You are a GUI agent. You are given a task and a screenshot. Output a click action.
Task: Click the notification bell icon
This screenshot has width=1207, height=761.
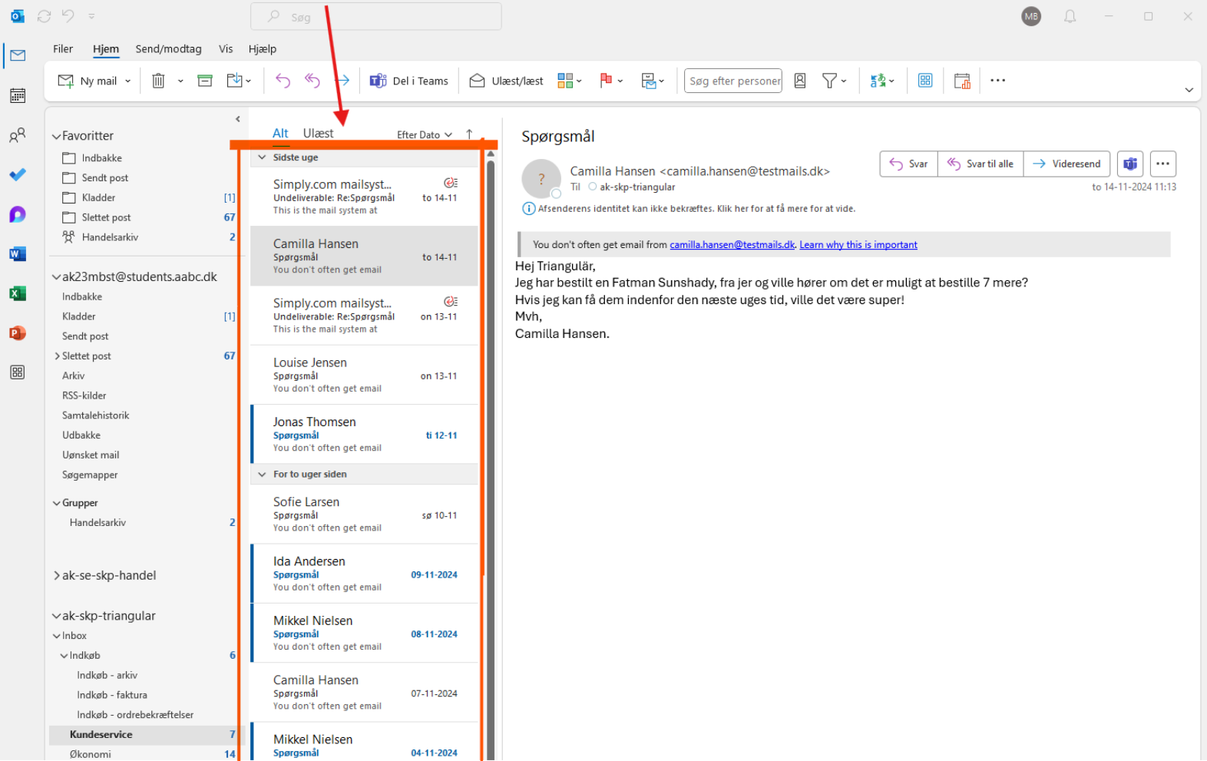coord(1070,16)
